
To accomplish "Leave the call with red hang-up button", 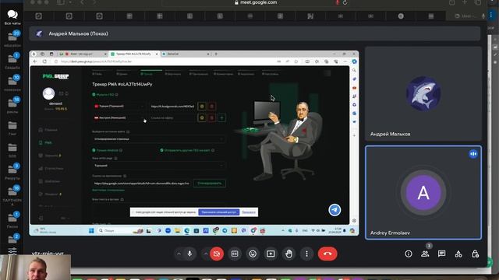I will (327, 254).
